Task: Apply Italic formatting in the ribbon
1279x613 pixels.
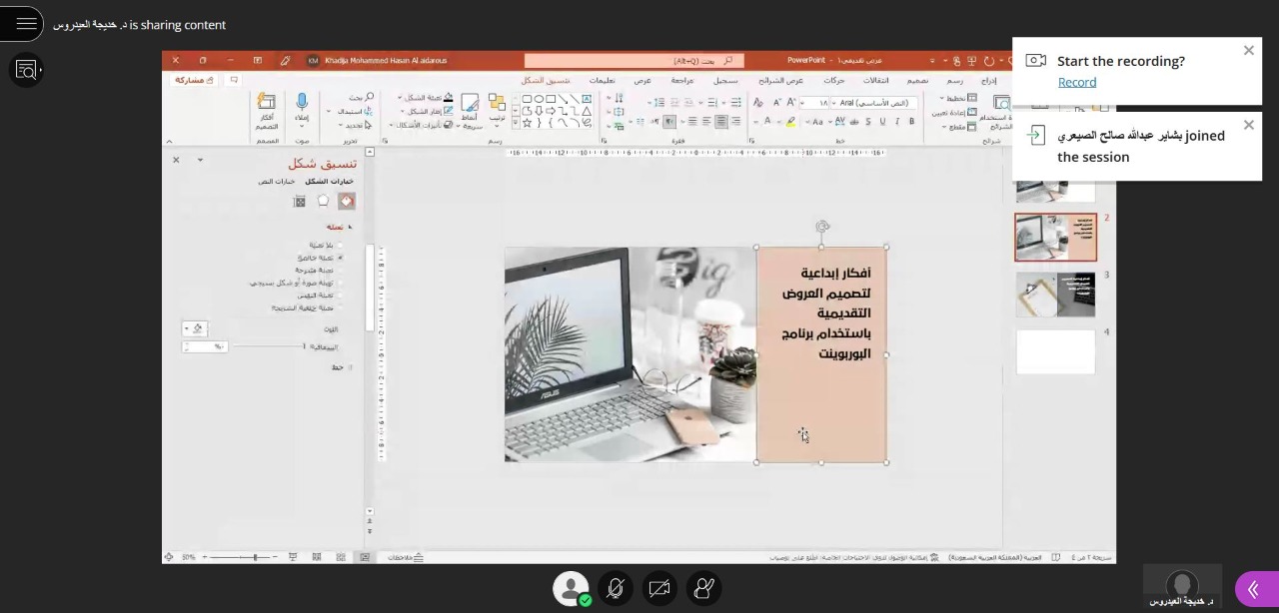Action: point(897,122)
